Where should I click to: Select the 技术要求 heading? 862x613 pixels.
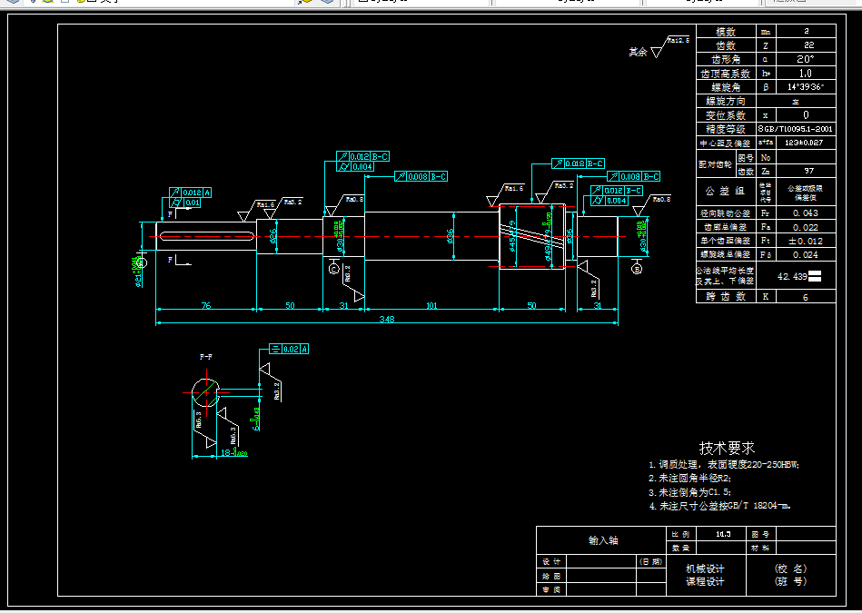727,448
